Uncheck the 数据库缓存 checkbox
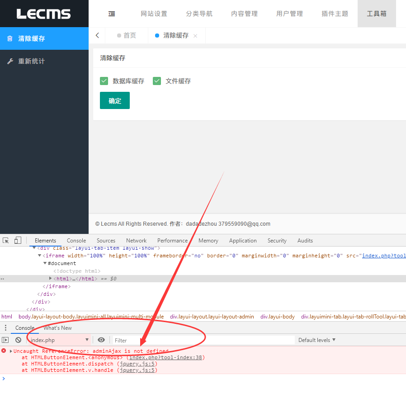Image resolution: width=406 pixels, height=394 pixels. coord(104,81)
